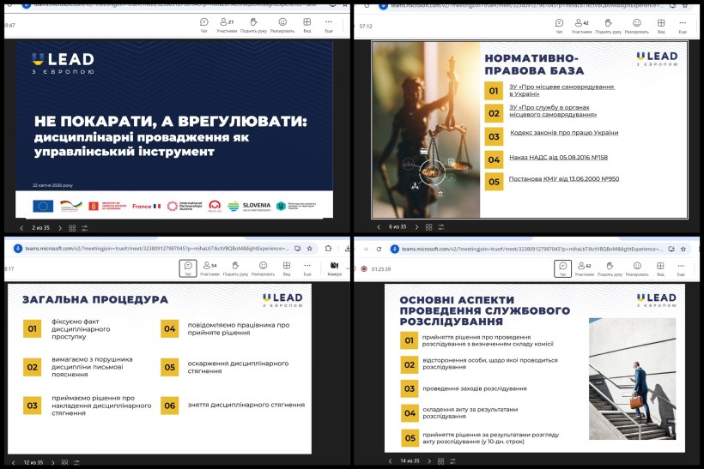The height and width of the screenshot is (469, 704).
Task: Open link Кодекс законів про працю України
Action: pyautogui.click(x=564, y=132)
